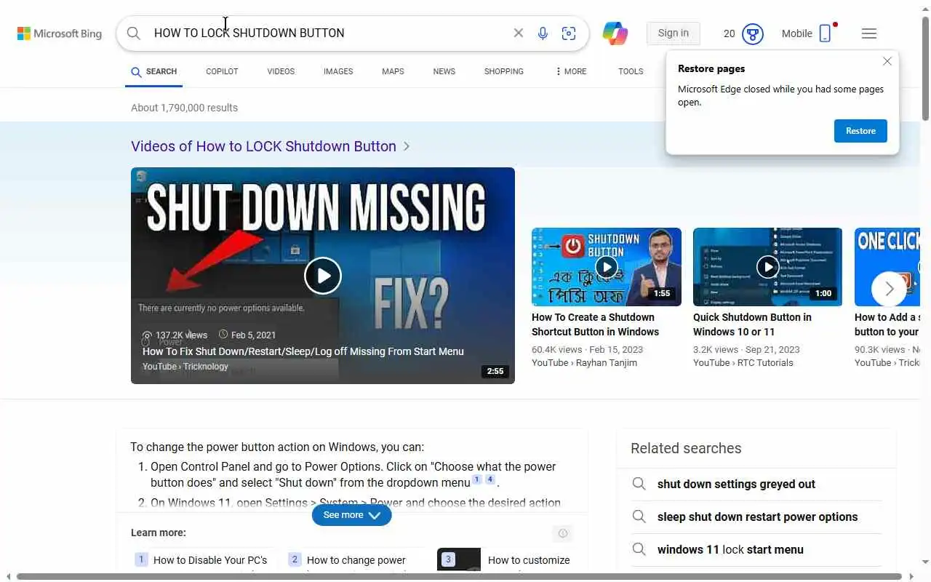Play the Shut Down Missing Fix video
The width and height of the screenshot is (931, 582).
323,276
